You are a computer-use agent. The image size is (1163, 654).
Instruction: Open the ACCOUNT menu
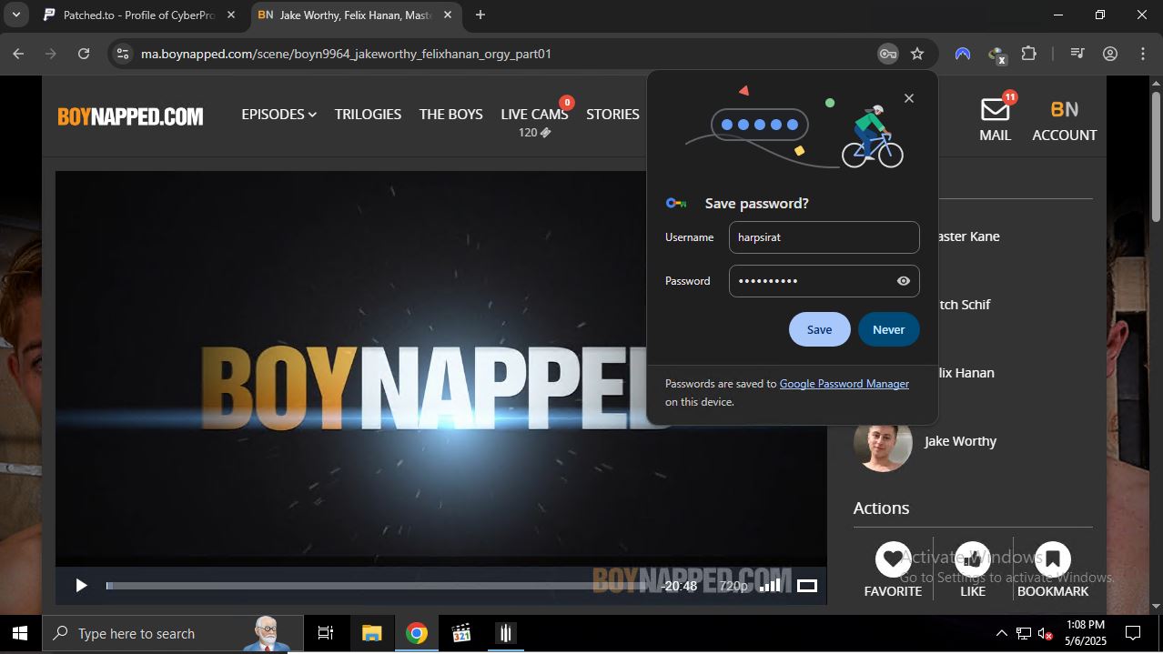(x=1064, y=120)
